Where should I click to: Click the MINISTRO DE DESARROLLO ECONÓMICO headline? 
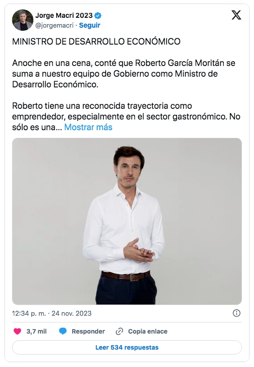tap(96, 41)
